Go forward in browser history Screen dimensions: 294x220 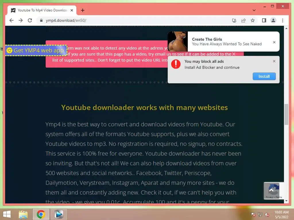click(x=21, y=20)
